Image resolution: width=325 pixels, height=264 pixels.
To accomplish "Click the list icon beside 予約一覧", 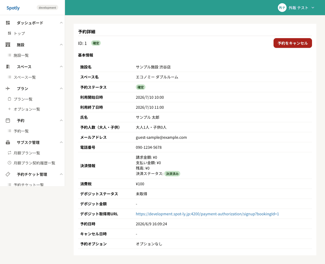I will 9,131.
